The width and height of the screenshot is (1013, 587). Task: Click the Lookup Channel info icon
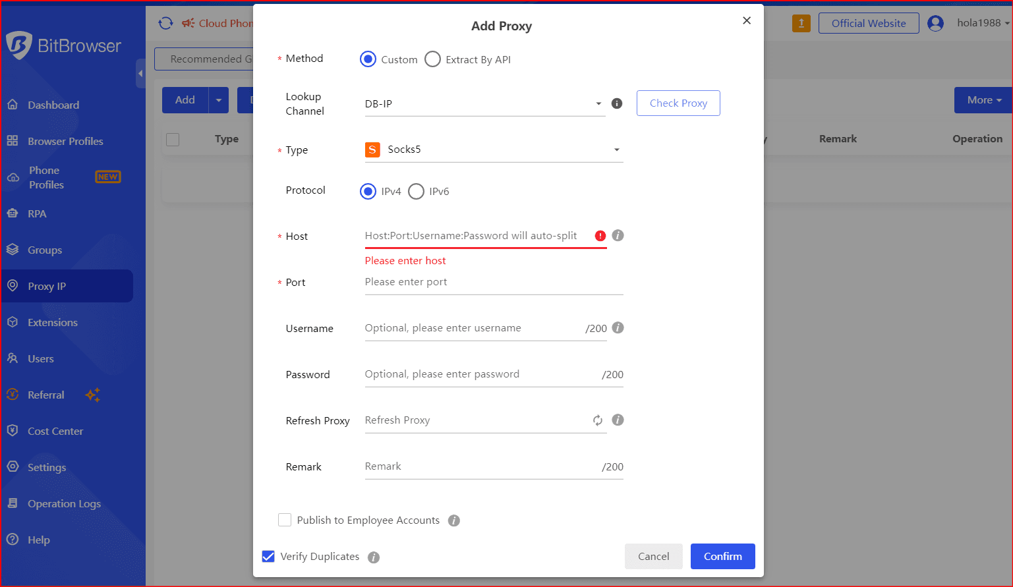click(617, 103)
